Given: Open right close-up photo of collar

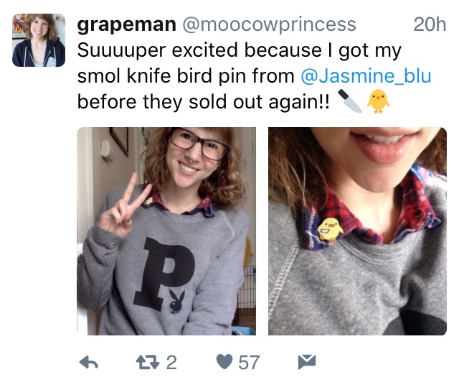Looking at the screenshot, I should point(357,231).
